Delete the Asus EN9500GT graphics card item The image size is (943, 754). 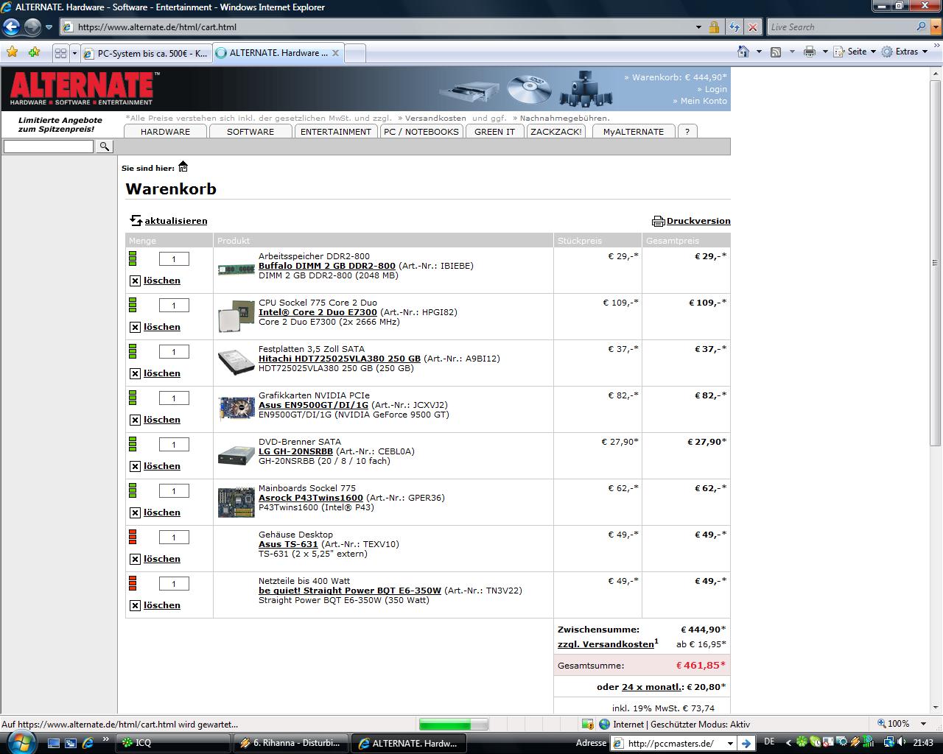click(155, 420)
